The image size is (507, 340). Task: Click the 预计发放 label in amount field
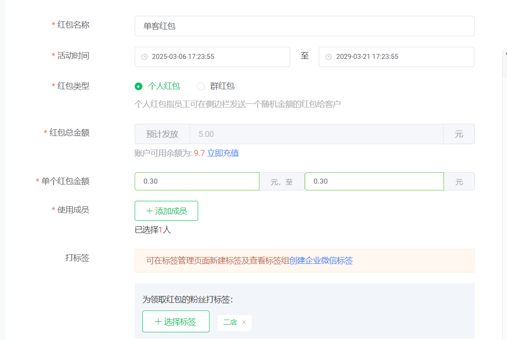coord(162,134)
